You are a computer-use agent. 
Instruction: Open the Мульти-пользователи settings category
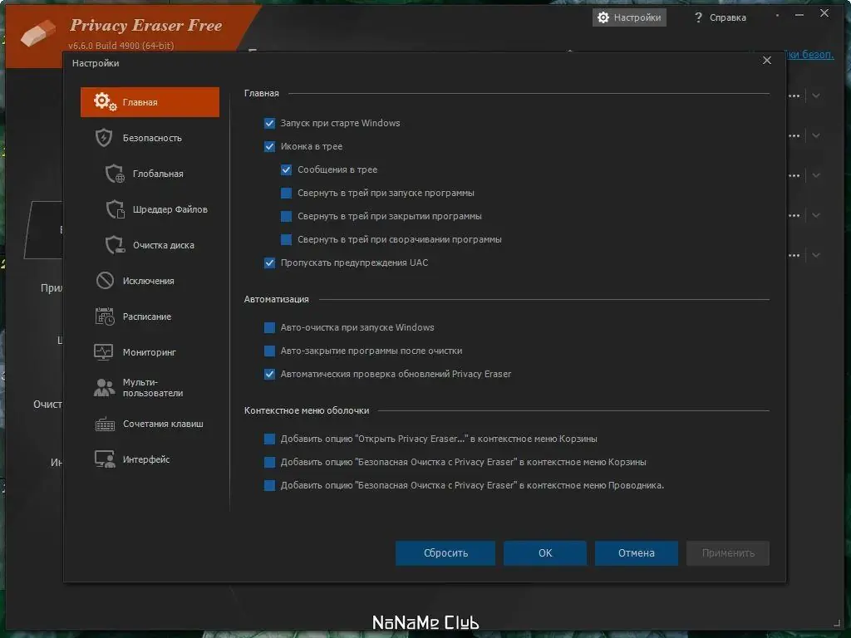click(150, 387)
